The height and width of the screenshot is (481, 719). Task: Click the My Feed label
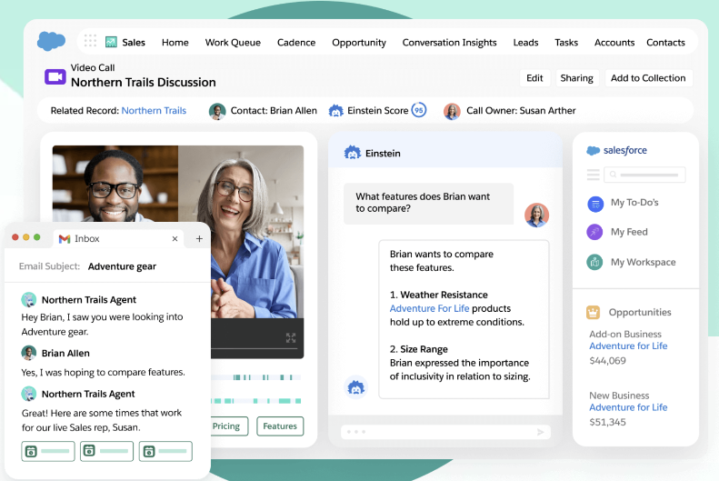629,232
